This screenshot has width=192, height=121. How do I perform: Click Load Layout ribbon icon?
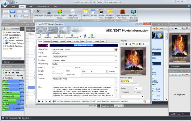(x=39, y=12)
